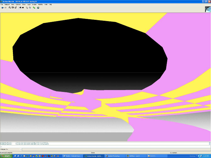The height and width of the screenshot is (158, 211).
Task: Open the File menu
Action: [x=2, y=4]
